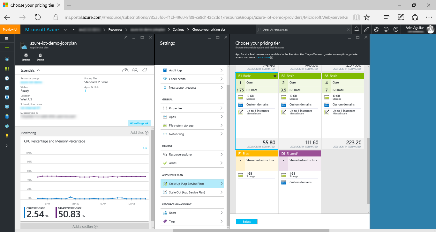
Task: Click the Delete trash icon
Action: [x=40, y=57]
